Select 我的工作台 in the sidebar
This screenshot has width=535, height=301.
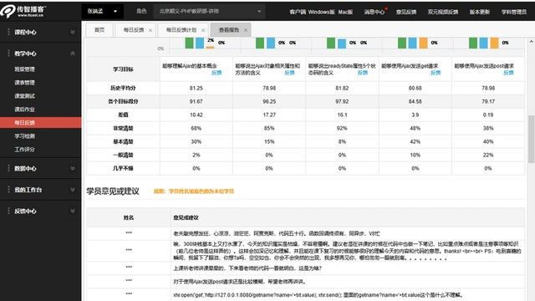pos(28,190)
